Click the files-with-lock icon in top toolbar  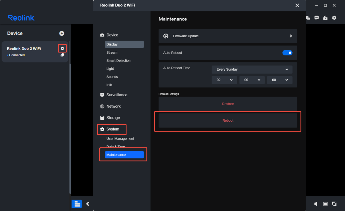(x=308, y=18)
